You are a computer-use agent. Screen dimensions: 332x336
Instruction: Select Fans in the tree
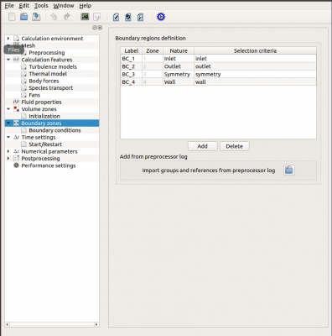coord(34,95)
